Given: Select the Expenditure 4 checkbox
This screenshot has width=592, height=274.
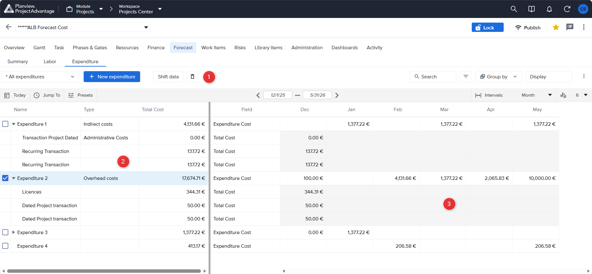Looking at the screenshot, I should tap(5, 246).
